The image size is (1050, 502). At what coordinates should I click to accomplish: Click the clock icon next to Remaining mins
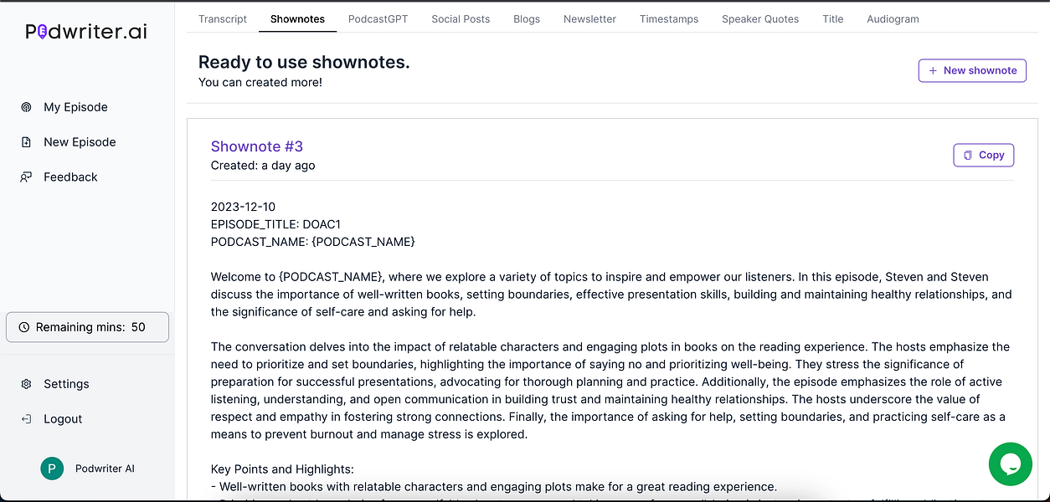tap(24, 326)
